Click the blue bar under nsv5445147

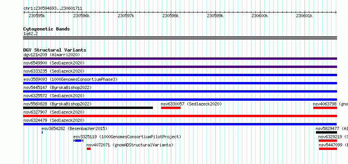coord(180,91)
